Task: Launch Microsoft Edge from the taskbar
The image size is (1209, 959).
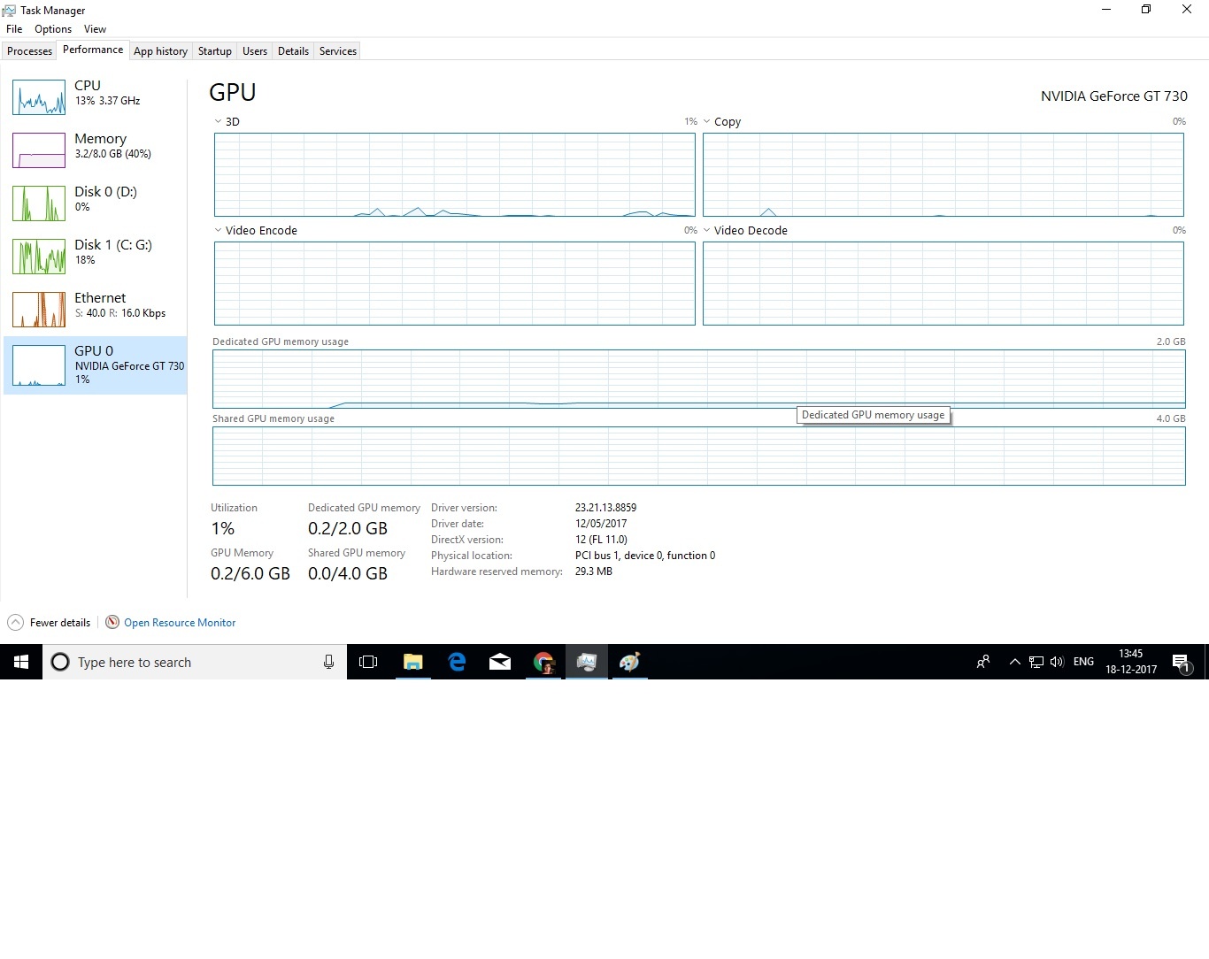Action: [457, 662]
